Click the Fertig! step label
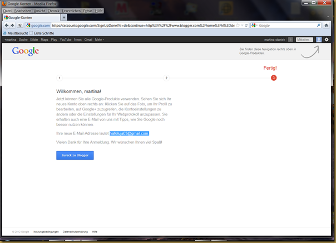 (x=270, y=68)
